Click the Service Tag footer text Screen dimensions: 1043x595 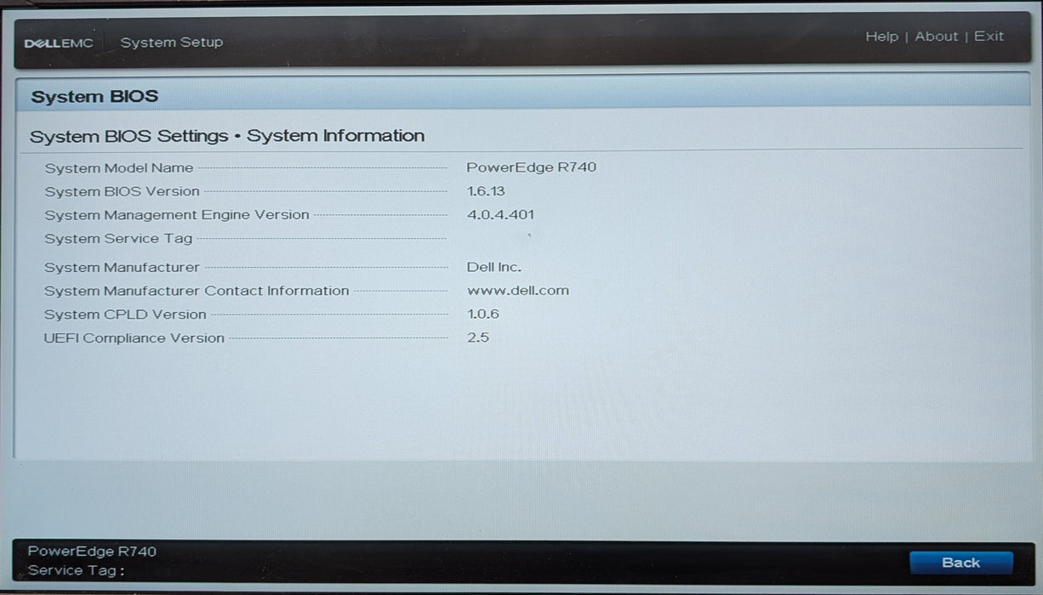77,571
